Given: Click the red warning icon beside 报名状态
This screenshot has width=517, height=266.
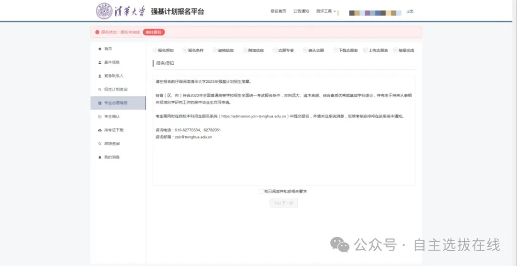Looking at the screenshot, I should pos(97,32).
